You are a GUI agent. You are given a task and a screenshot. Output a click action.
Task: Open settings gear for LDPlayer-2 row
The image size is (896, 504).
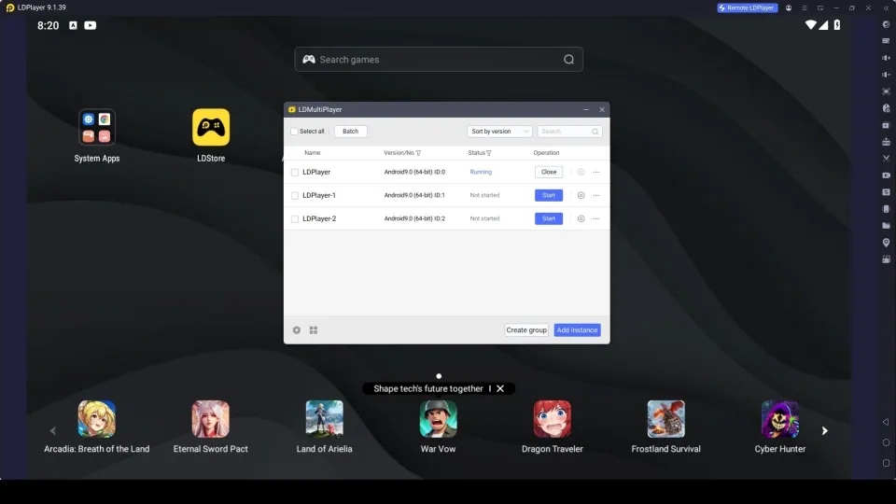pos(581,218)
